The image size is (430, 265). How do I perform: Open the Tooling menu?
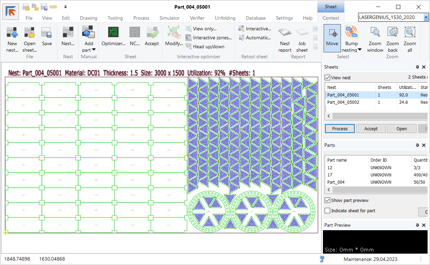pyautogui.click(x=115, y=18)
